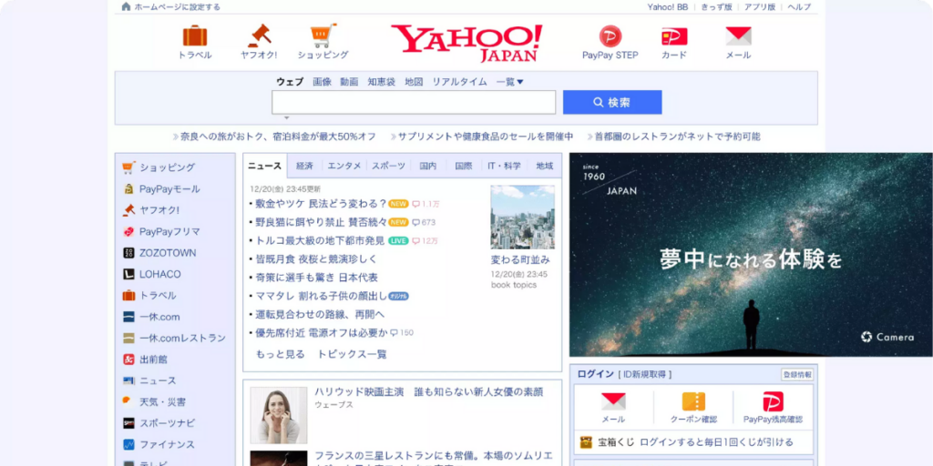Click the ZOZOTOWN icon in sidebar

[x=128, y=253]
